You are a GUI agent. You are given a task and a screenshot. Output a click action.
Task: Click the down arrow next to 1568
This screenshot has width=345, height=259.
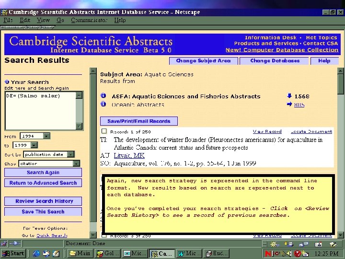[x=289, y=96]
